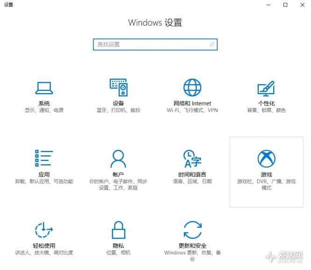Click the text Windows 更新、恢复、备
311x270 pixels.
[x=192, y=253]
